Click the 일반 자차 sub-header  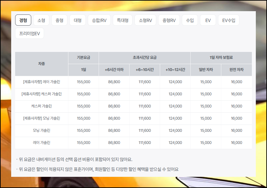(x=206, y=70)
